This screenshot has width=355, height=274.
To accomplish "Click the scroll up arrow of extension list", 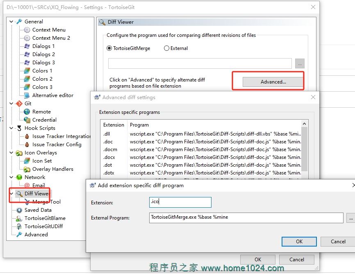I will pyautogui.click(x=304, y=124).
